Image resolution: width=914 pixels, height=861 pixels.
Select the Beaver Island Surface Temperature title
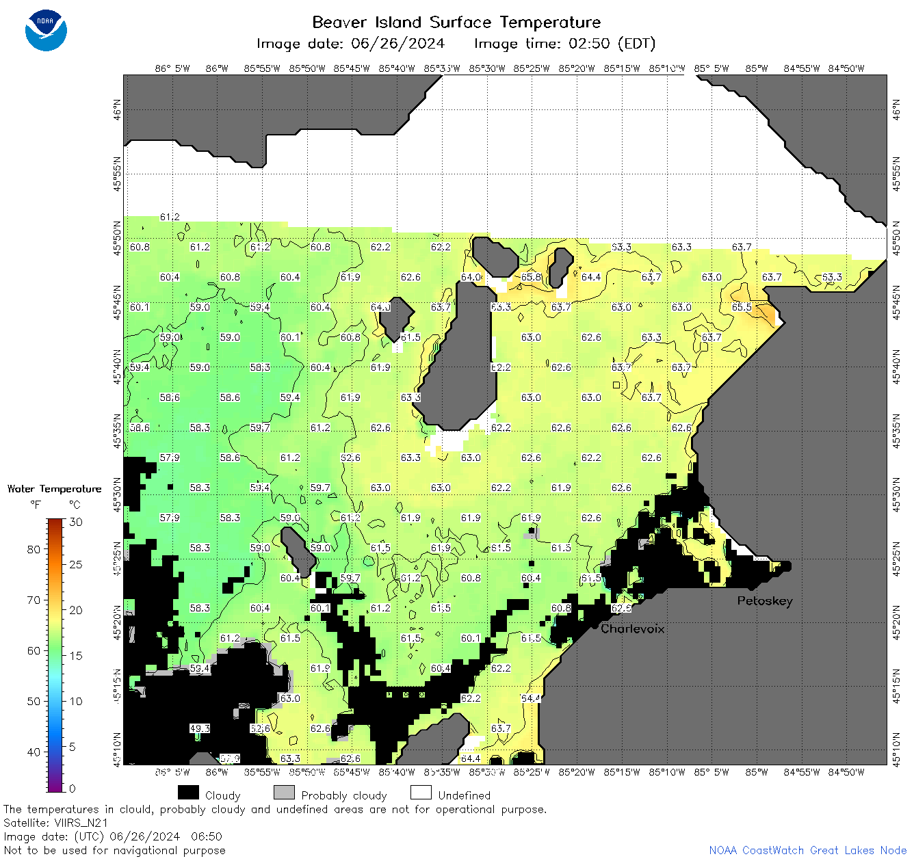coord(456,22)
